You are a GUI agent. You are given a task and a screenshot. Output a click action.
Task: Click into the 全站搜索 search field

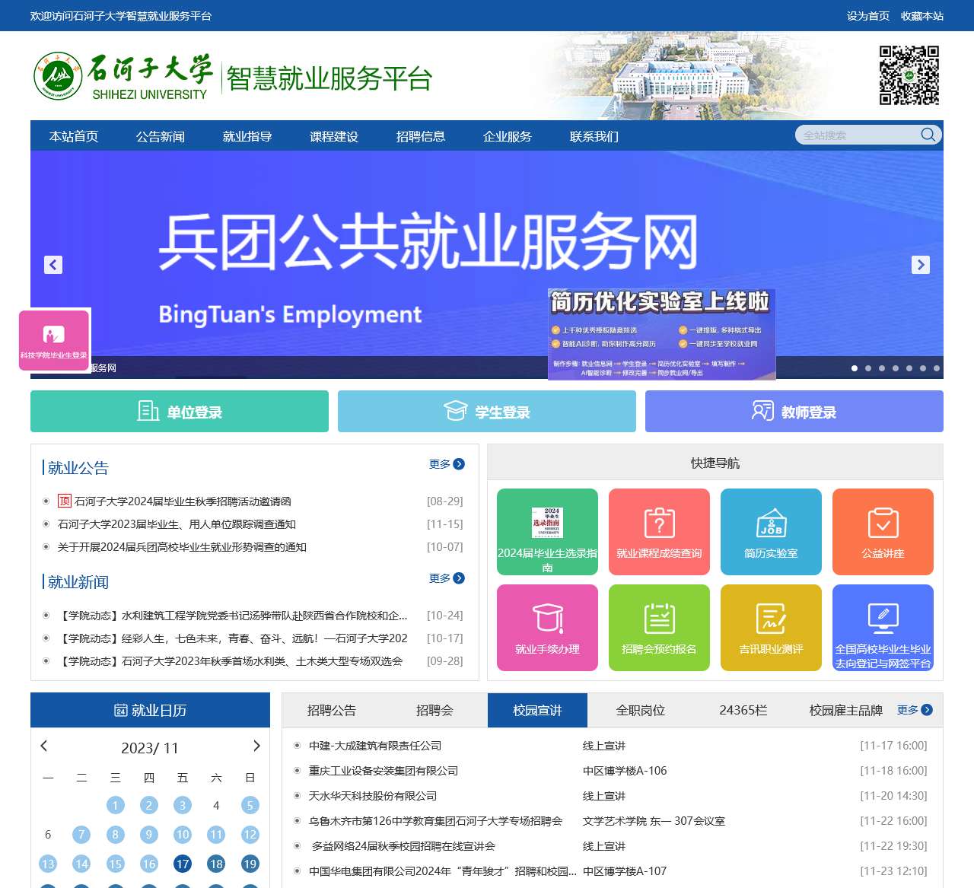(x=860, y=135)
